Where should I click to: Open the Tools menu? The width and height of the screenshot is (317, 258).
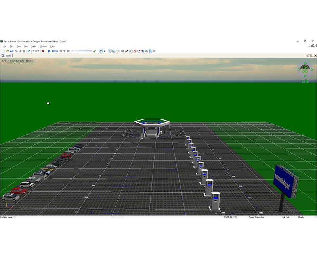[x=34, y=46]
